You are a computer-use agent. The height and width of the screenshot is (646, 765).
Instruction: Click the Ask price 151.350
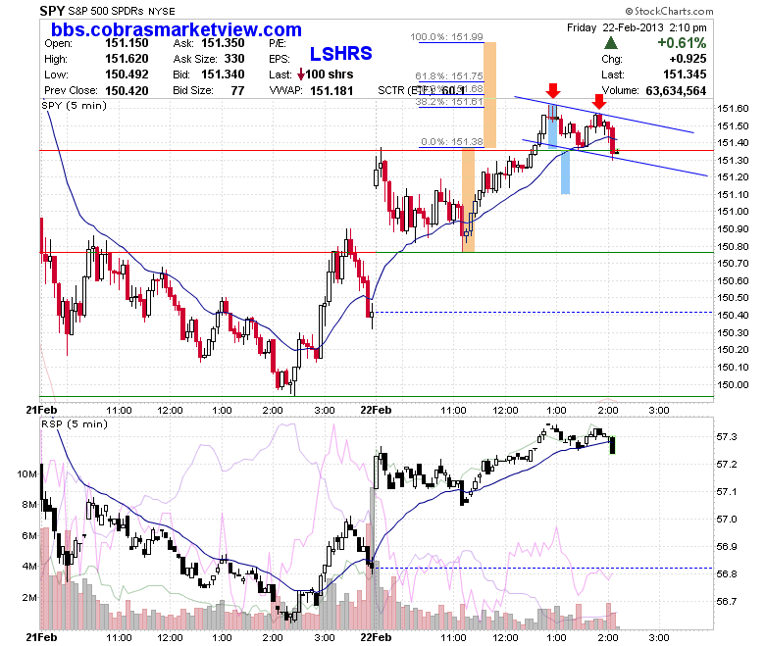(223, 43)
